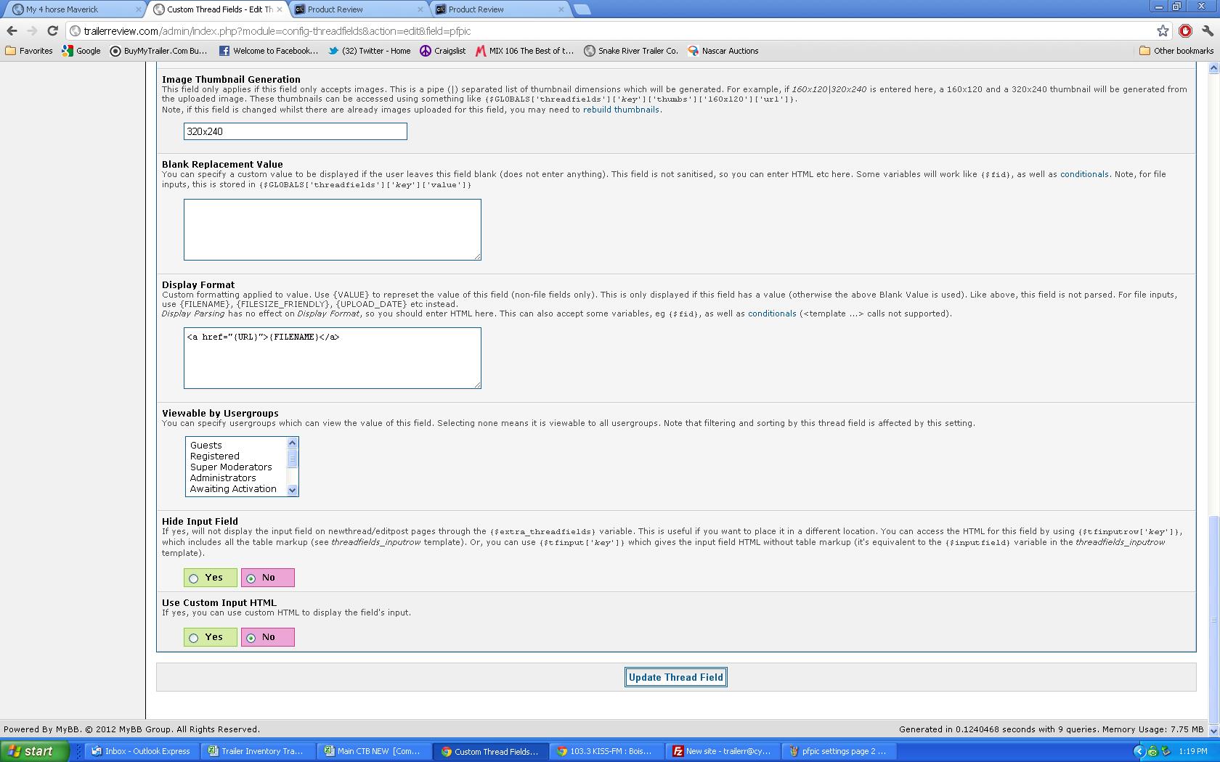
Task: Click the Update Thread Field button
Action: 675,678
